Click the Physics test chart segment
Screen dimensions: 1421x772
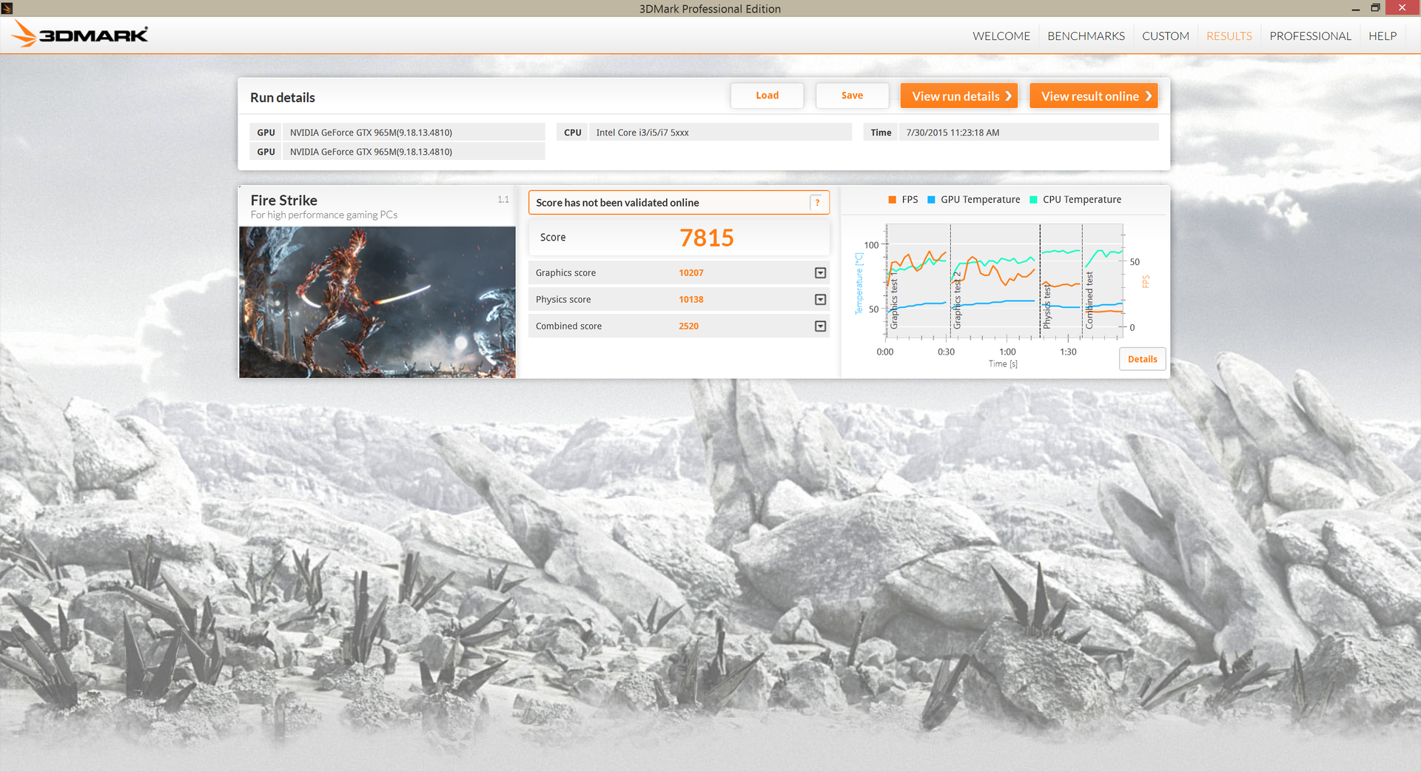coord(1061,281)
